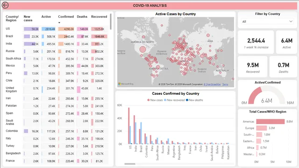This screenshot has width=299, height=168.
Task: Click the Bangladesh country name in table
Action: [13, 153]
